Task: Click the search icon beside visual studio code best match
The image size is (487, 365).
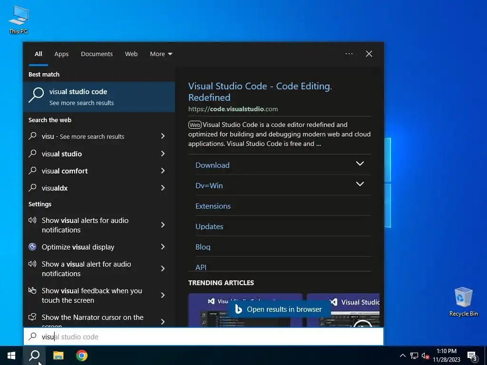Action: tap(36, 95)
